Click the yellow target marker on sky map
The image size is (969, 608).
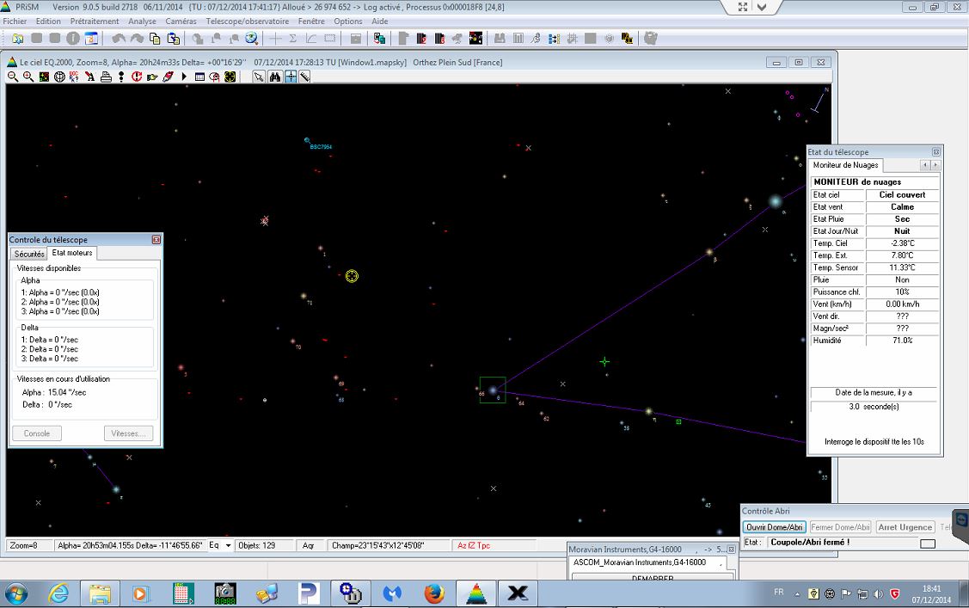click(x=352, y=276)
